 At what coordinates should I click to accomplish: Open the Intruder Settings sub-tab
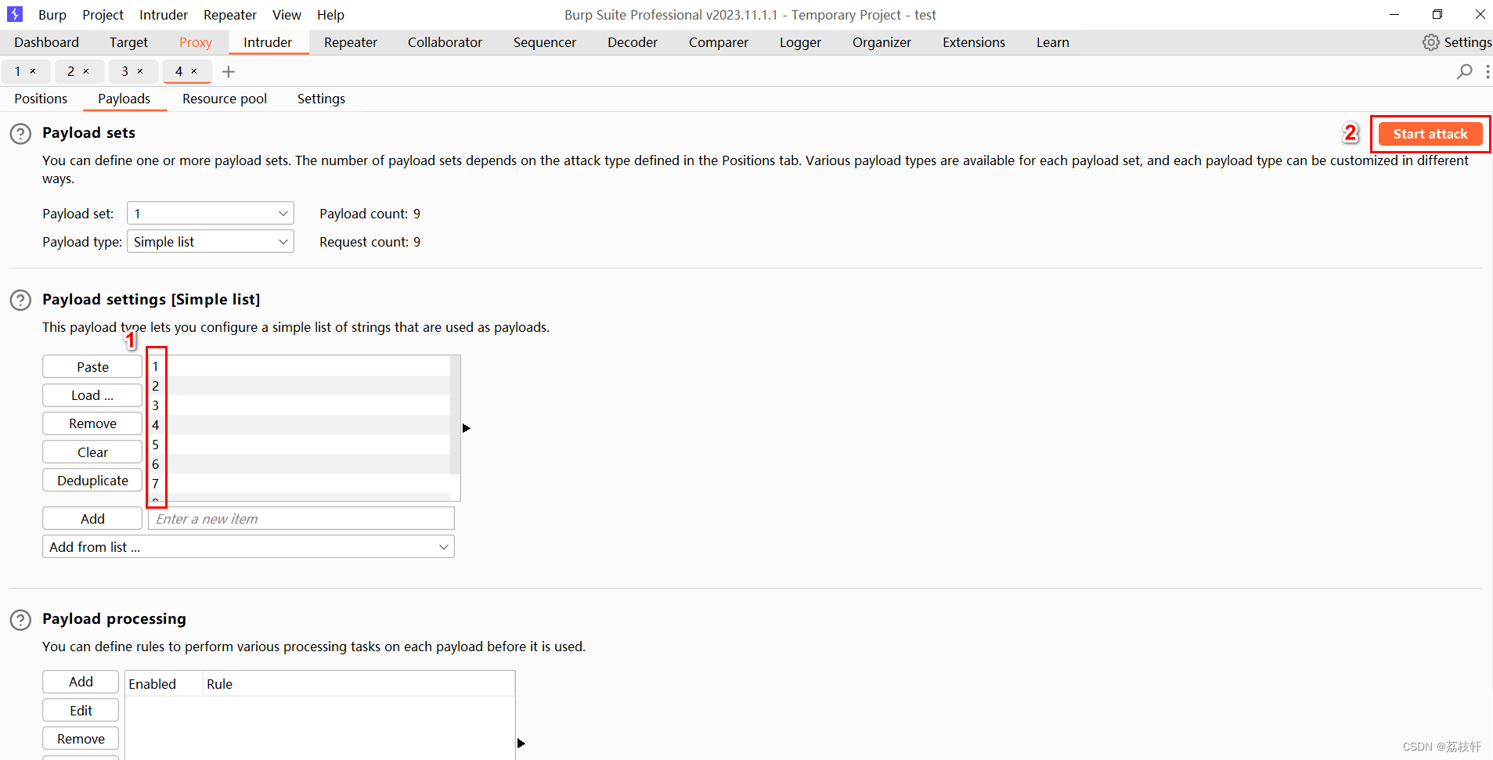321,99
